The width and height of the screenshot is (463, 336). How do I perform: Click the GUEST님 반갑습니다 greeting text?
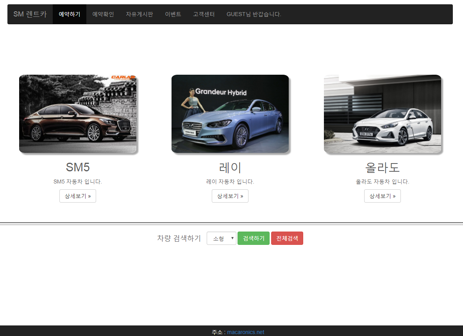[254, 14]
